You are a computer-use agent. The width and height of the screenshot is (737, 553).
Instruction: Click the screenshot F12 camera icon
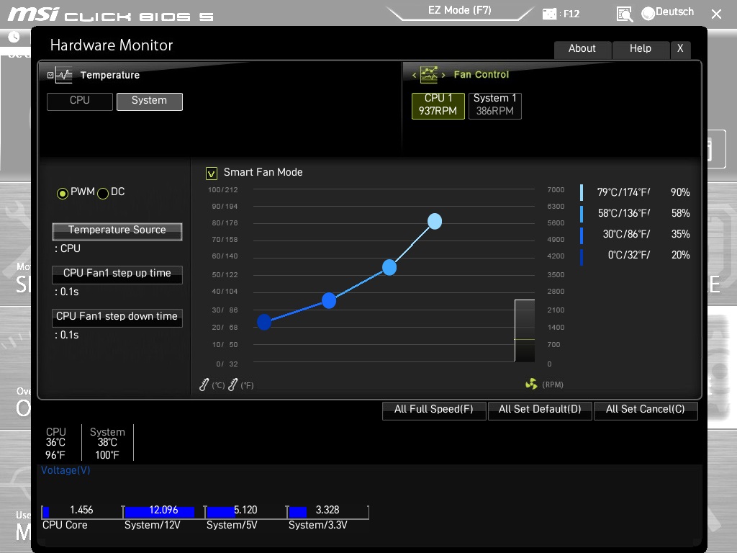549,14
